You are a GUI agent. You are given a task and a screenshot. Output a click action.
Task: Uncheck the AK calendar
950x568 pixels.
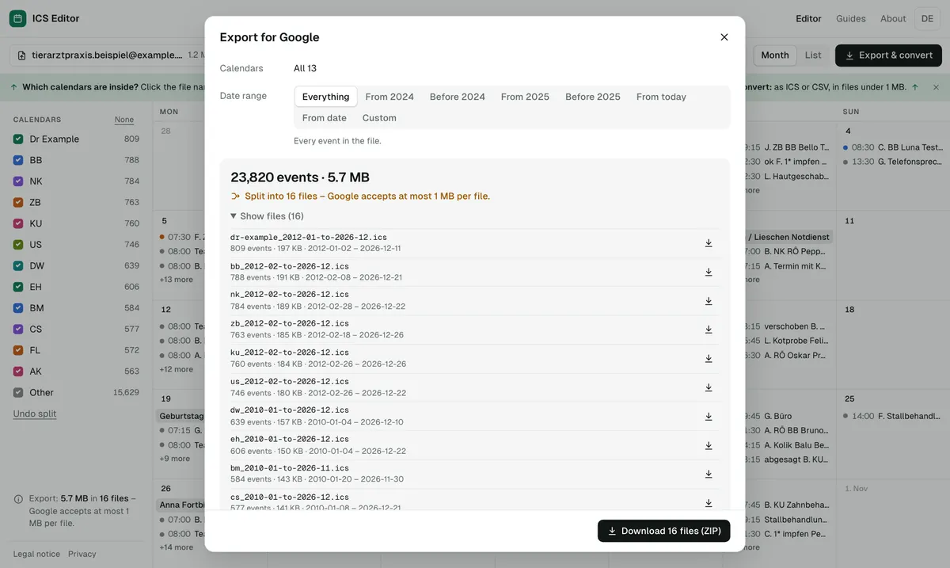point(18,372)
